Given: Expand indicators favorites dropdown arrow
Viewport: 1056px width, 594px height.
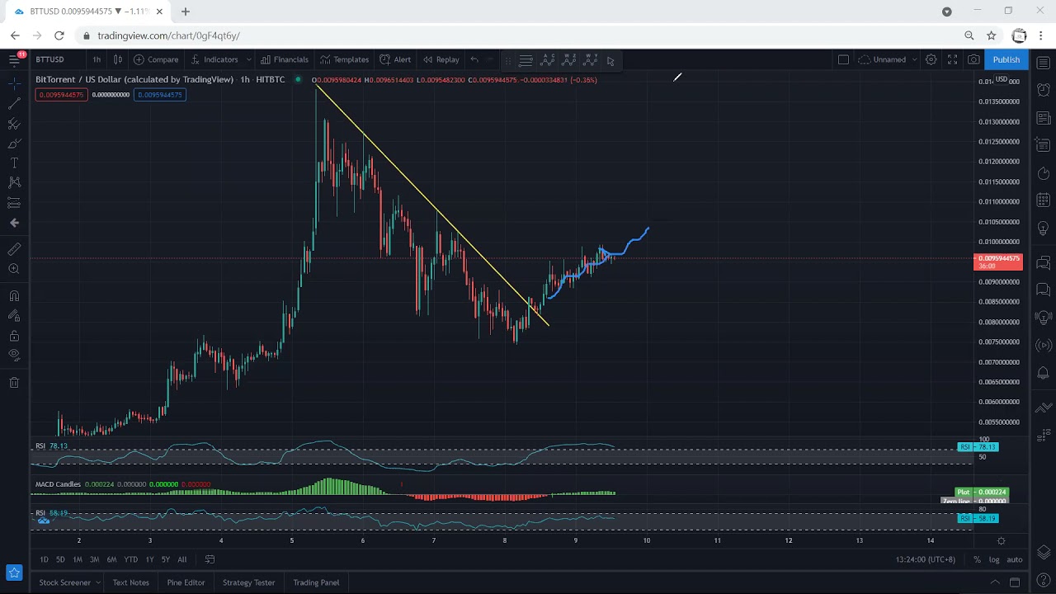Looking at the screenshot, I should tap(248, 59).
